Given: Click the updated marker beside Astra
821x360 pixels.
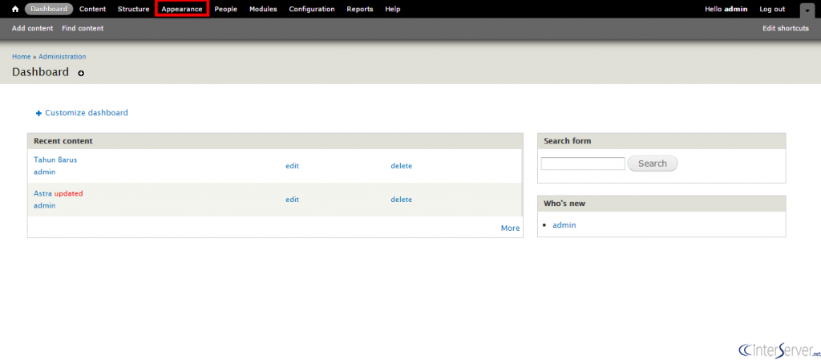Looking at the screenshot, I should pyautogui.click(x=69, y=193).
